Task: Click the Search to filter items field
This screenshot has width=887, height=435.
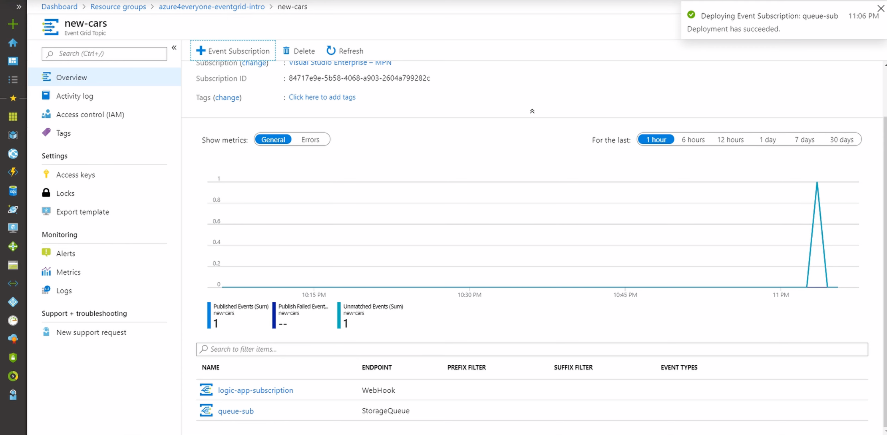Action: (x=531, y=349)
